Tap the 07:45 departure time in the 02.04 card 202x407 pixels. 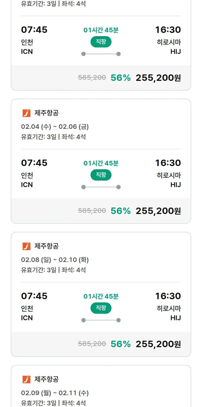point(34,163)
